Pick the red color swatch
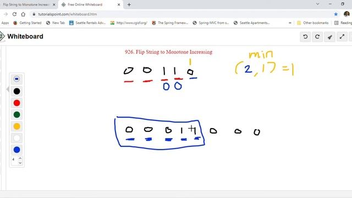Screen dimensions: 352x198 [16, 103]
